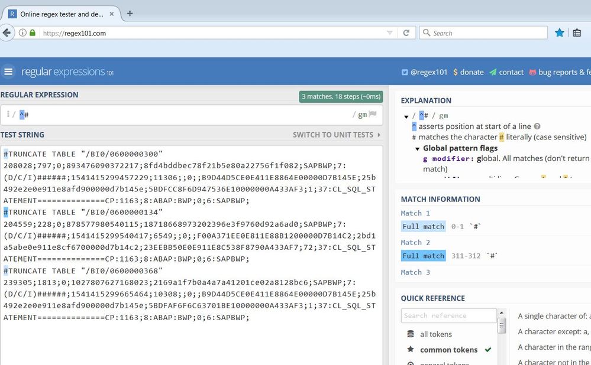Click the 'gm' regex flags selector

(362, 115)
